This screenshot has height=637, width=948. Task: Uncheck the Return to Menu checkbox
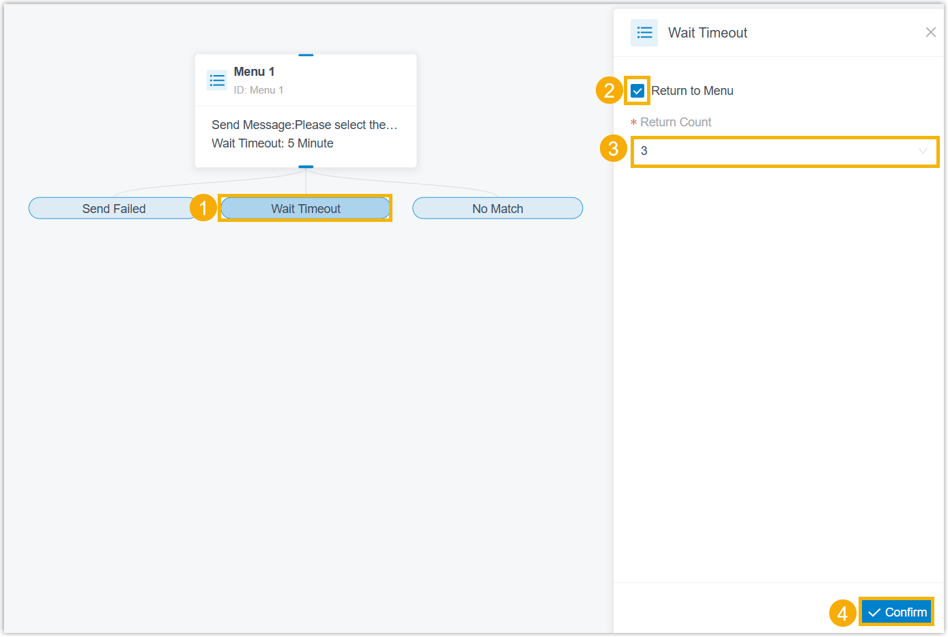pyautogui.click(x=637, y=91)
